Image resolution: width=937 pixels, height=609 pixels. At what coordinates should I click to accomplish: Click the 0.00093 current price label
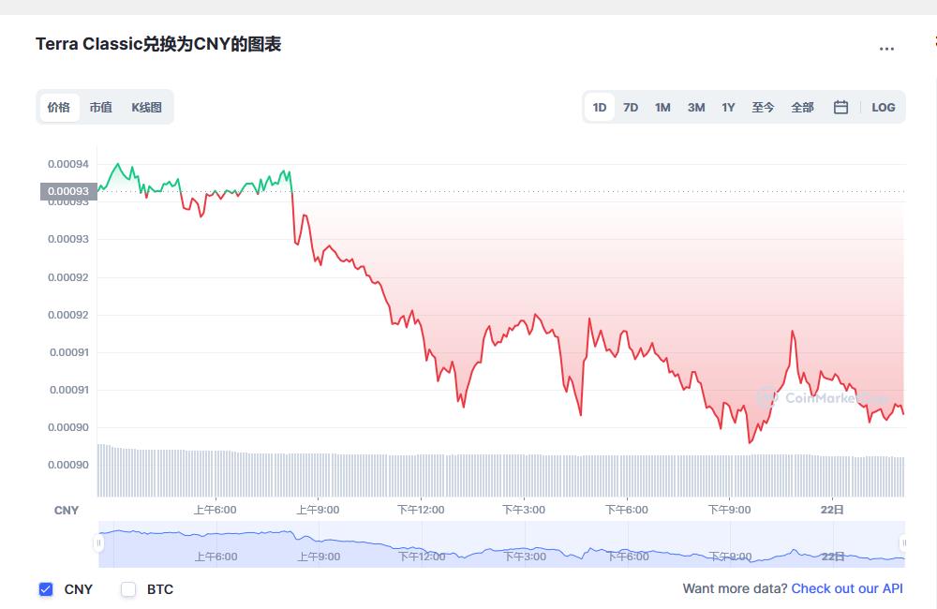[x=68, y=191]
